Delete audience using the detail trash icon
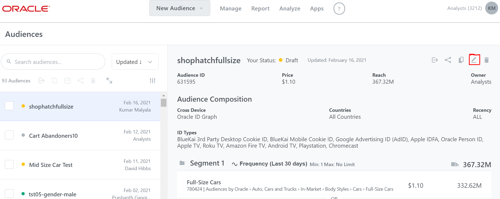The image size is (500, 199). pos(486,60)
